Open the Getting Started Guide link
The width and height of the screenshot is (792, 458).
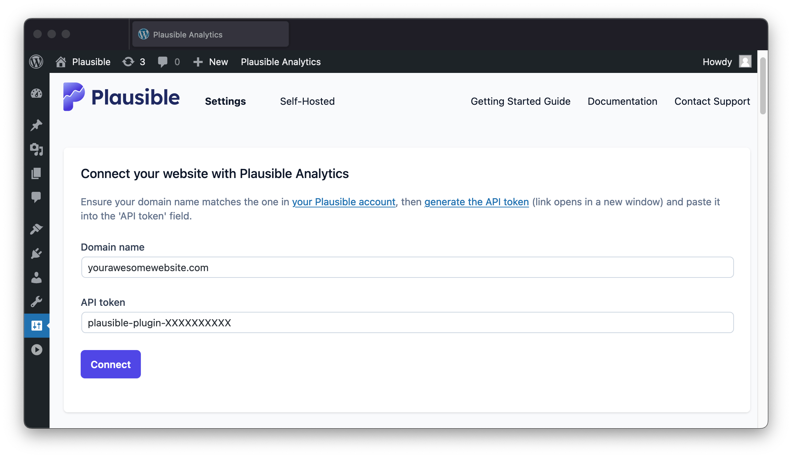[521, 101]
